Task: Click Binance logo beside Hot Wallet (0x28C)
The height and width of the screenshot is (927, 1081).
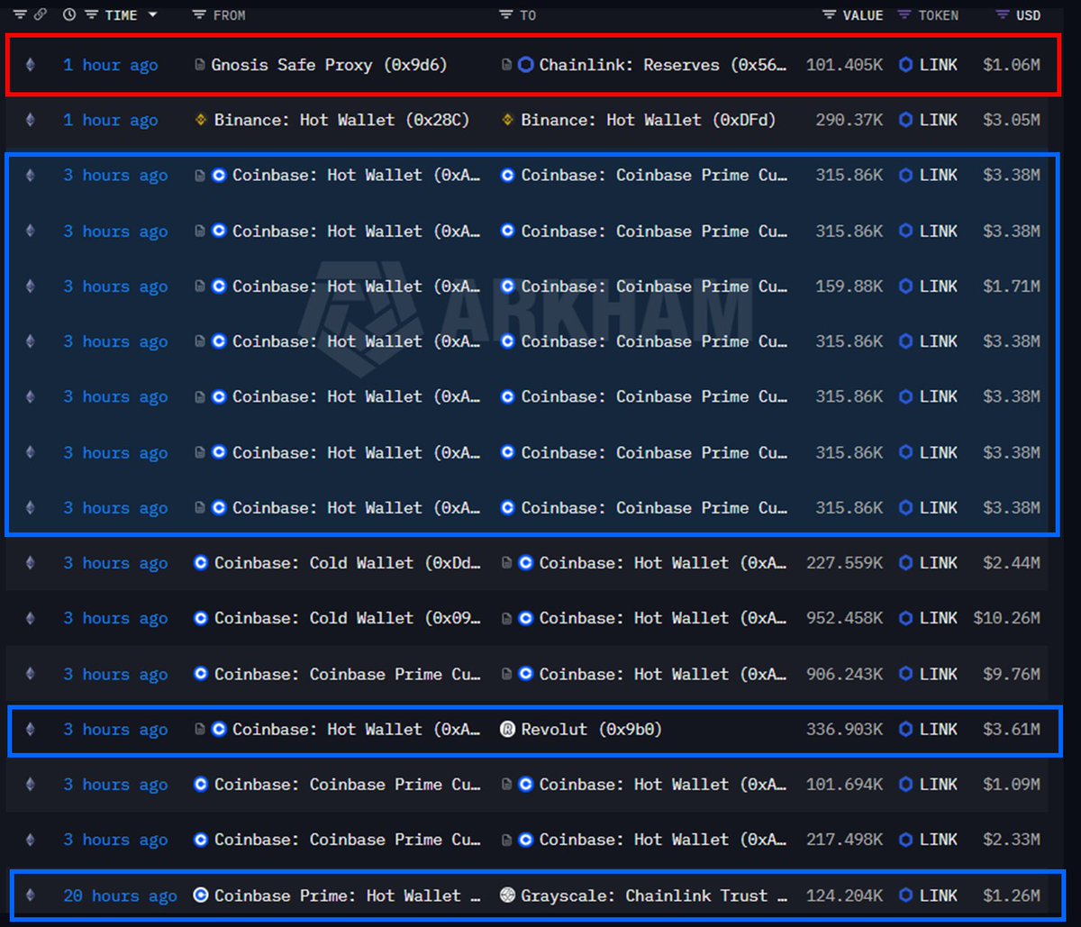Action: tap(202, 120)
